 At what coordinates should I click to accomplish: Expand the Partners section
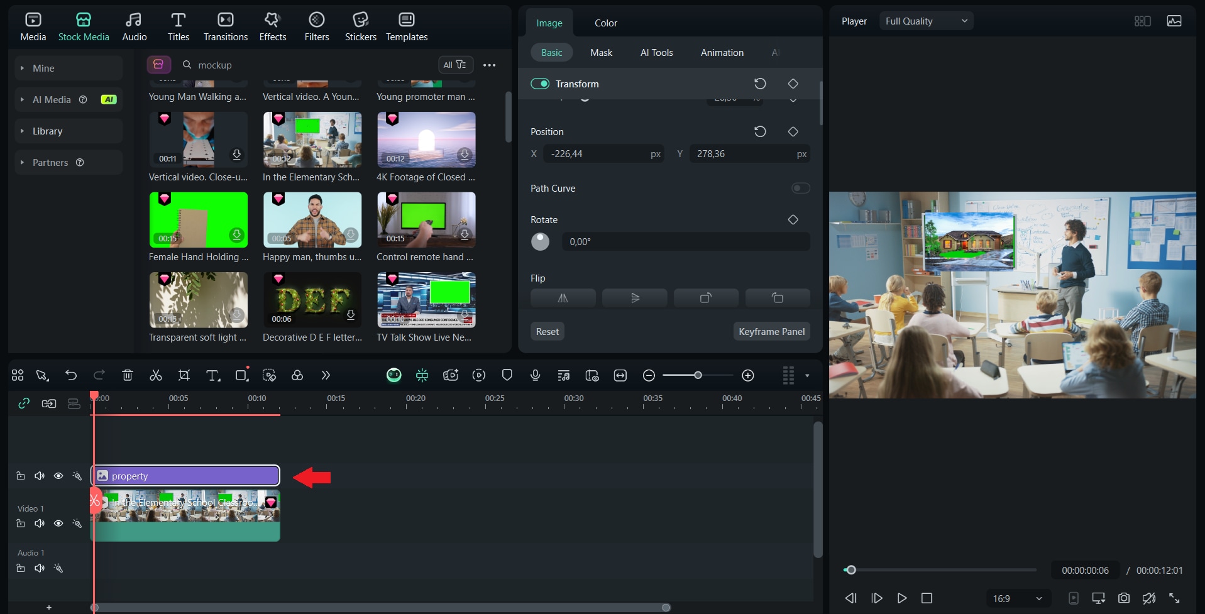(23, 162)
